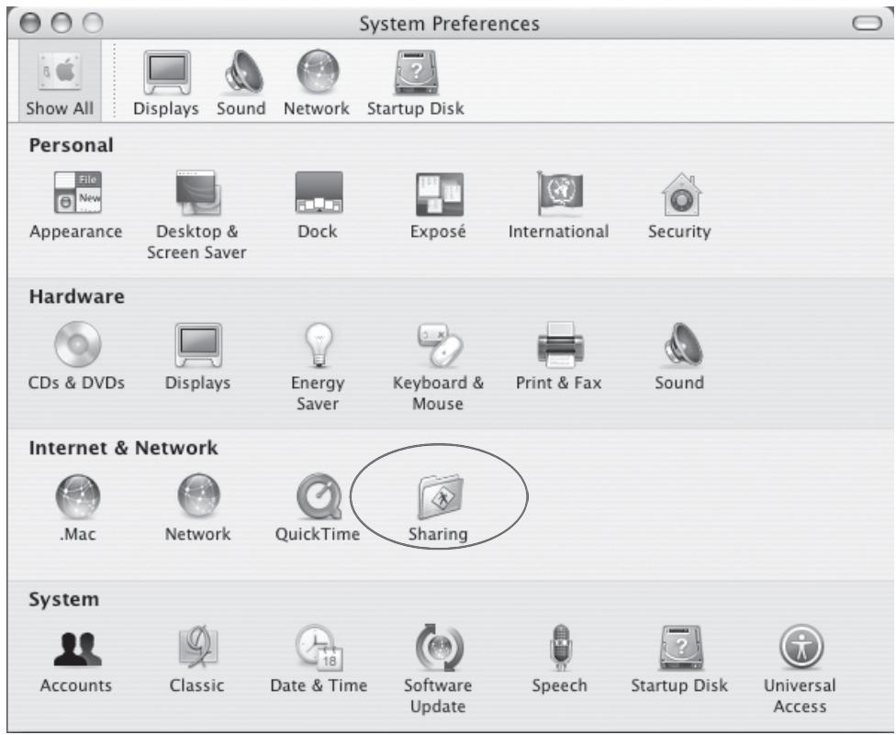Screen dimensions: 896x735
Task: Open CDs & DVDs preferences
Action: coord(76,357)
